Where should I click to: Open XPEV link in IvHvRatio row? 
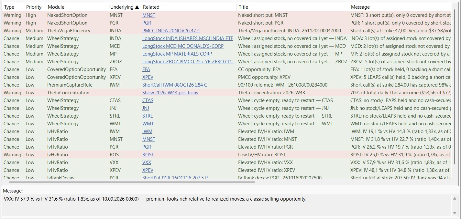(x=148, y=170)
